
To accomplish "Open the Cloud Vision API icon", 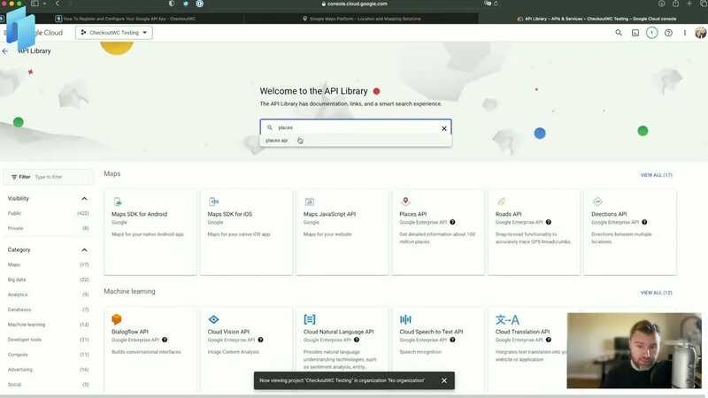I will coord(213,319).
